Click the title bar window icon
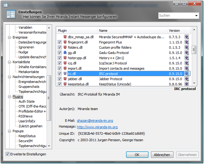 (6, 5)
